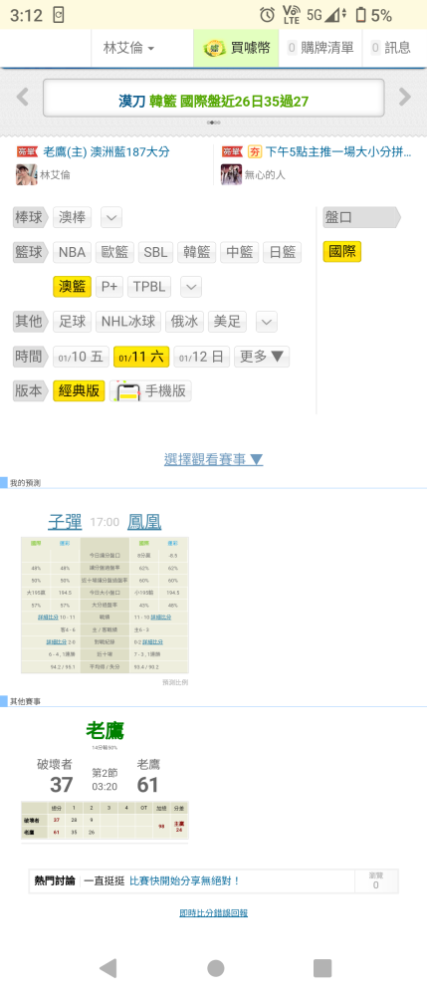Open the 破壞者 vs 老鷹 score table
Image resolution: width=427 pixels, height=996 pixels.
pyautogui.click(x=105, y=820)
